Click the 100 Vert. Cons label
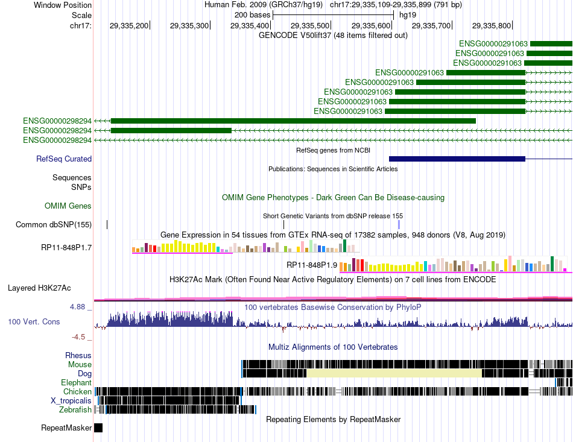 (x=34, y=322)
